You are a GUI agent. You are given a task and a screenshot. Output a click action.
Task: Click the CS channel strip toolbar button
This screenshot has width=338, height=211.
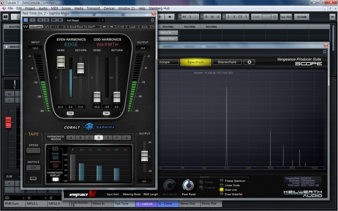[240, 17]
